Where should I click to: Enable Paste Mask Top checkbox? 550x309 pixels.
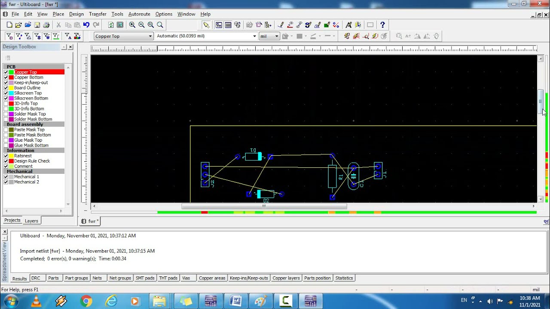6,130
